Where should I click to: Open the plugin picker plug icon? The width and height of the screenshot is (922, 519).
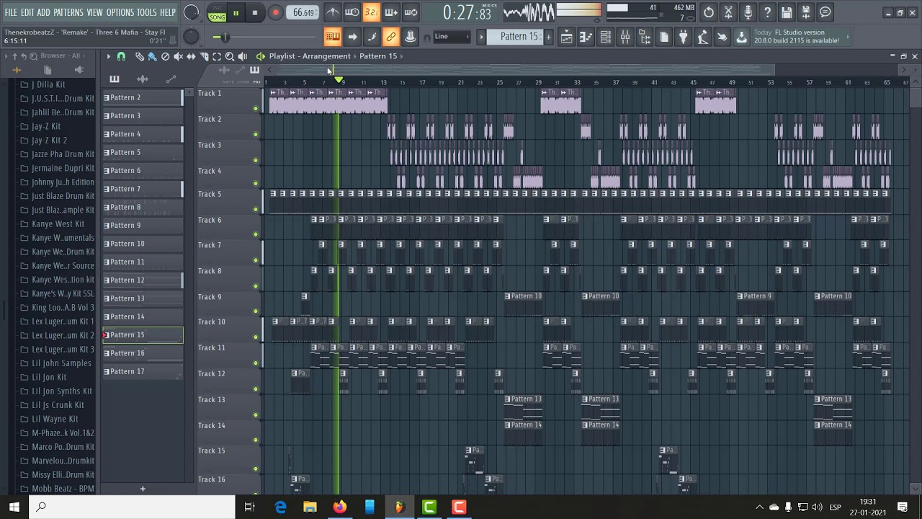684,37
